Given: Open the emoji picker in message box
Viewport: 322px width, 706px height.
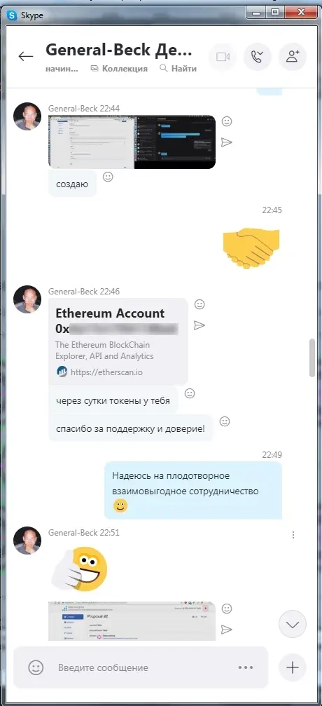Looking at the screenshot, I should pyautogui.click(x=36, y=667).
